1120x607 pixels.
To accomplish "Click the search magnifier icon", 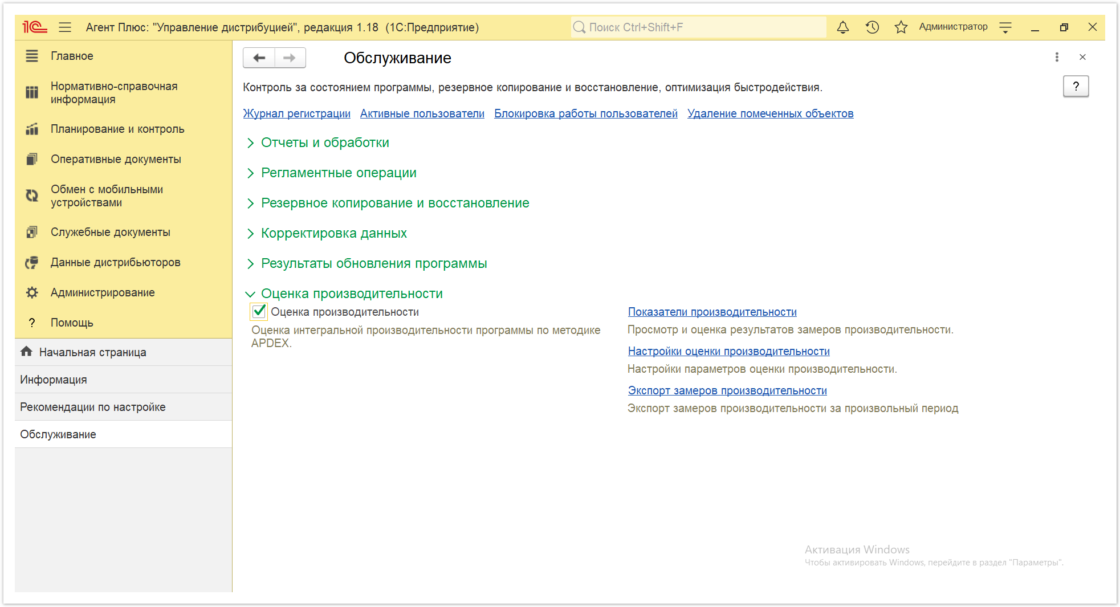I will [x=579, y=27].
